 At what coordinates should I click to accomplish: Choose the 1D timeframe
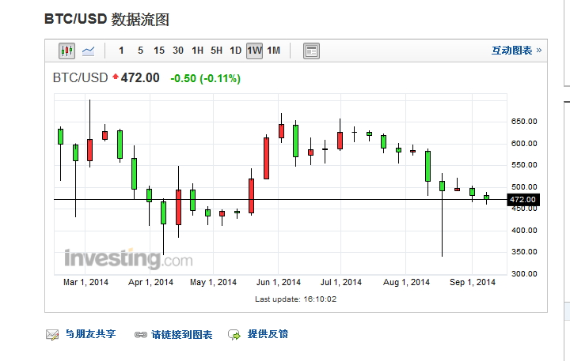pyautogui.click(x=235, y=51)
